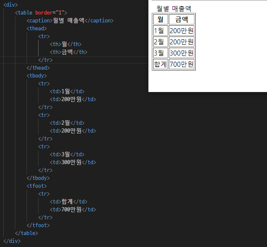Click the <th>금액</th> code line
The height and width of the screenshot is (247, 267).
pos(69,52)
